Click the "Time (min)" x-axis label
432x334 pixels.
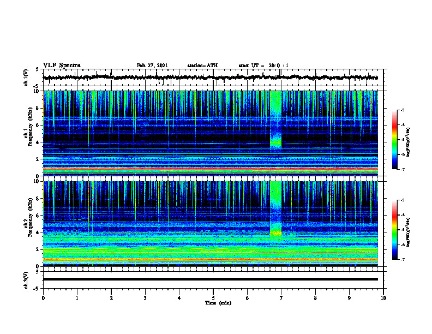[218, 303]
